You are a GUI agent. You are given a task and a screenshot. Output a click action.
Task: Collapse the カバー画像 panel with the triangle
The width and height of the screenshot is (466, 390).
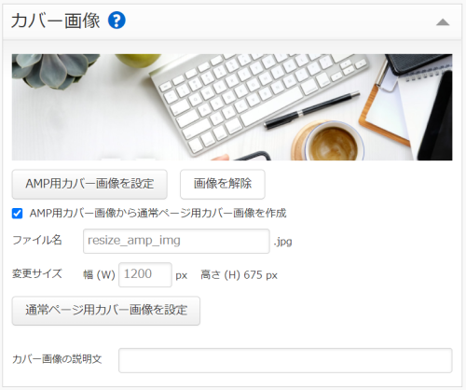pos(443,22)
